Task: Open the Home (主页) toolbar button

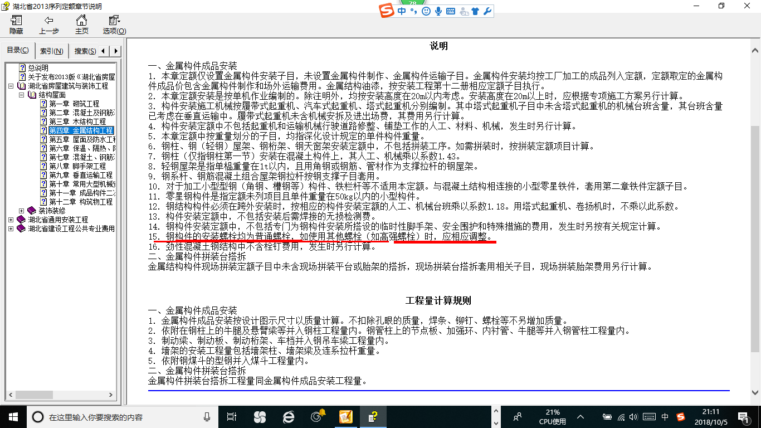Action: (x=81, y=25)
